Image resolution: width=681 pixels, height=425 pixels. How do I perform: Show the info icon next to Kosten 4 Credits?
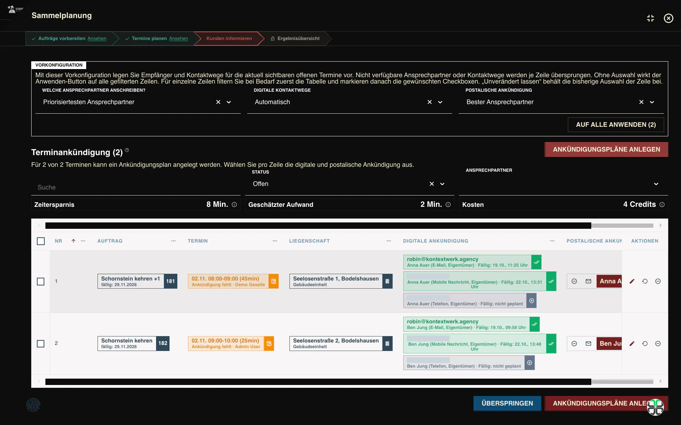[x=662, y=205]
